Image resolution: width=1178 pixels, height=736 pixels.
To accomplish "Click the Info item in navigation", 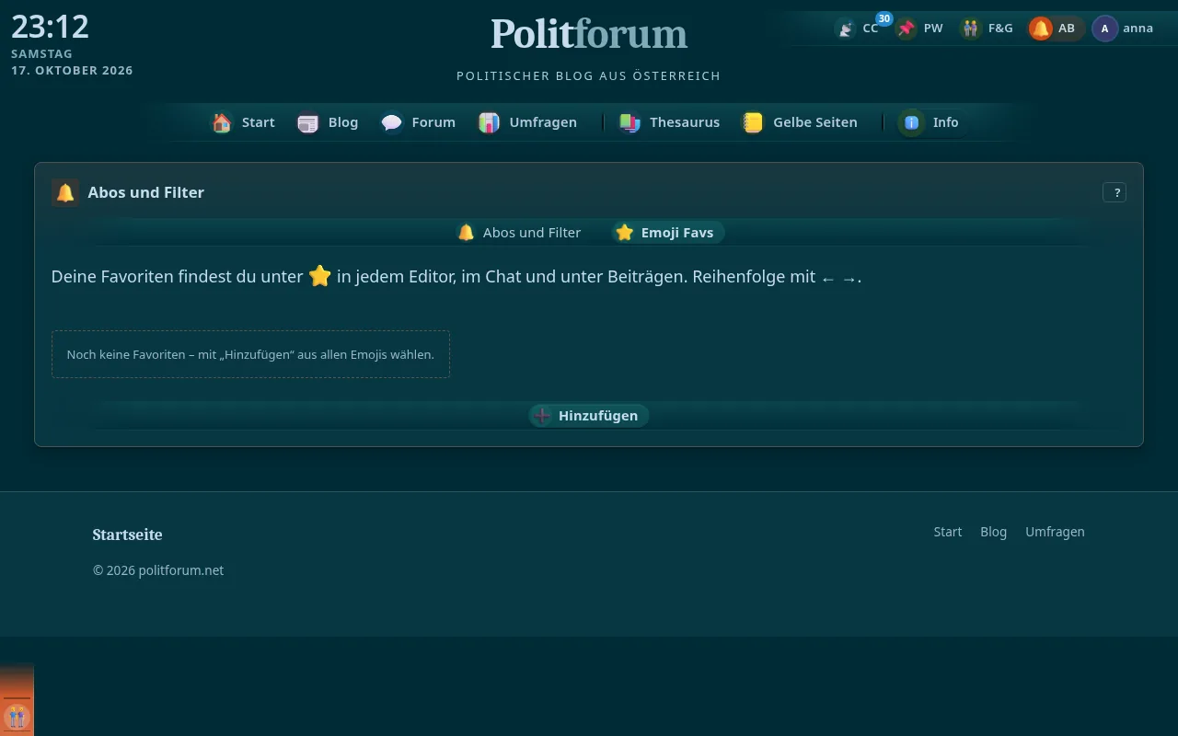I will [x=931, y=122].
